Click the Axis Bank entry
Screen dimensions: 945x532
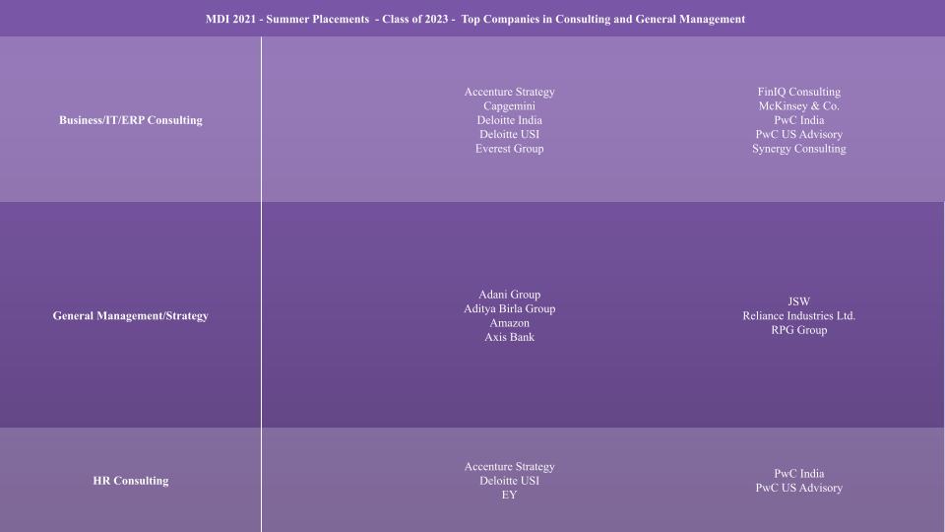pyautogui.click(x=509, y=337)
